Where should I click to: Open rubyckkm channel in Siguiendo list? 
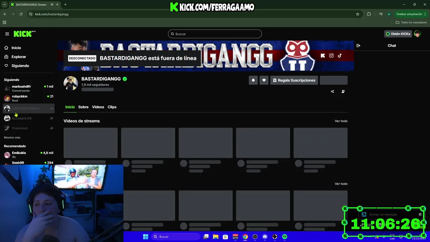pyautogui.click(x=29, y=98)
